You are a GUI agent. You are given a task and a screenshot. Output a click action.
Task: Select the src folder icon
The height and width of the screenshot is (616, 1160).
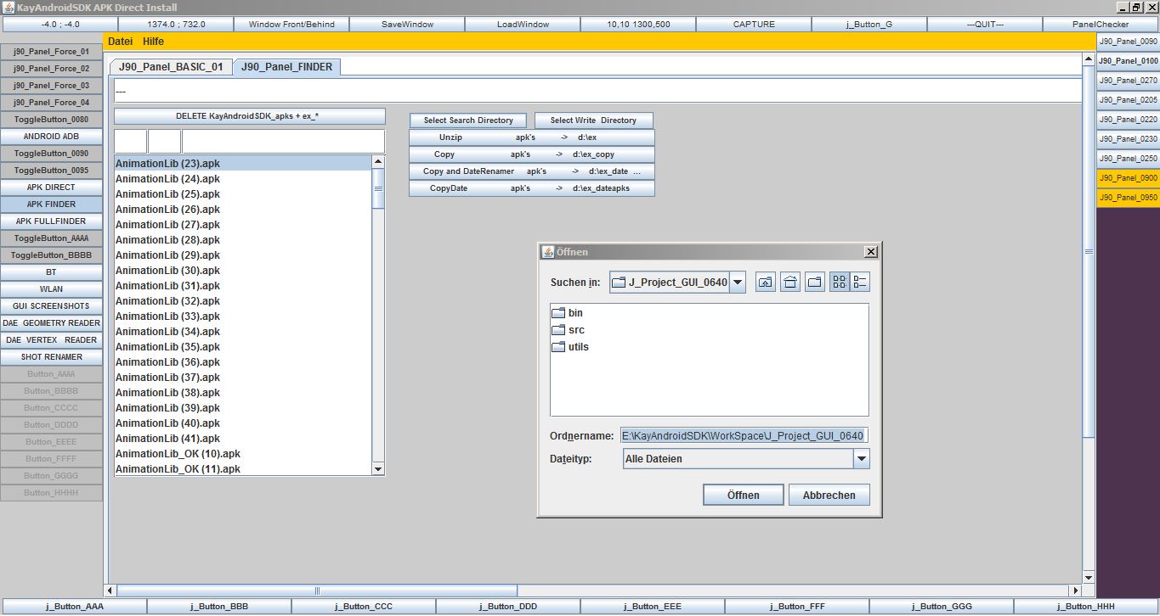click(x=558, y=330)
